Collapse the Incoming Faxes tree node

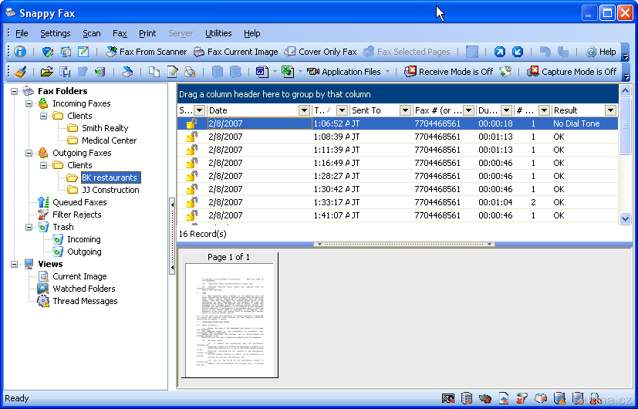pyautogui.click(x=29, y=103)
